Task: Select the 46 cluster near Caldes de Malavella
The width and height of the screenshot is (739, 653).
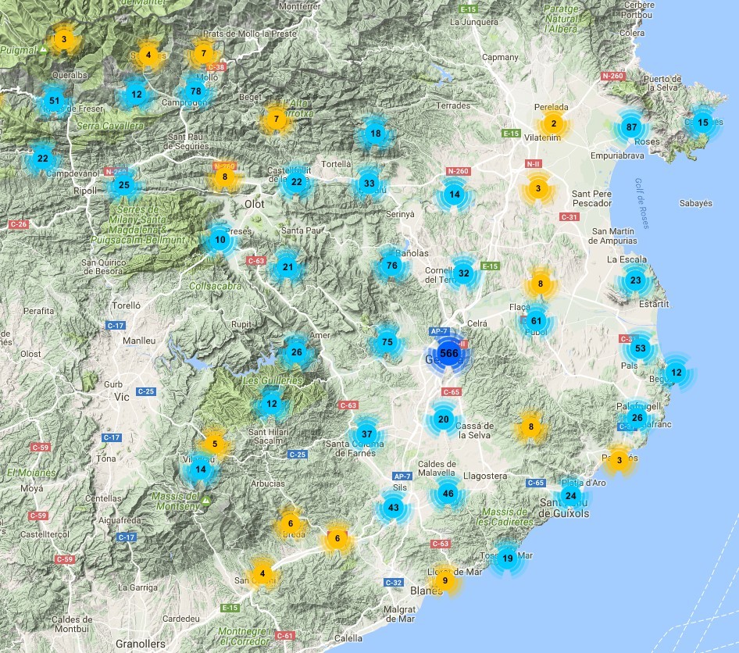Action: pyautogui.click(x=448, y=493)
